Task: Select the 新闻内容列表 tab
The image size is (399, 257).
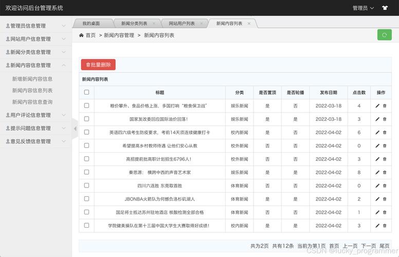Action: (x=229, y=24)
